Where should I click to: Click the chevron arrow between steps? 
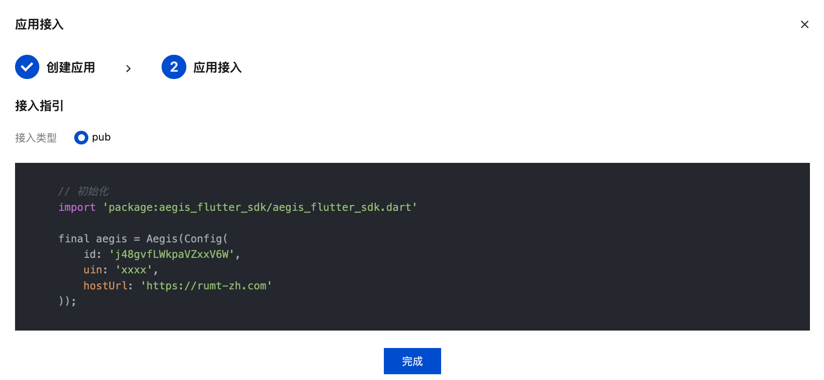pyautogui.click(x=128, y=68)
